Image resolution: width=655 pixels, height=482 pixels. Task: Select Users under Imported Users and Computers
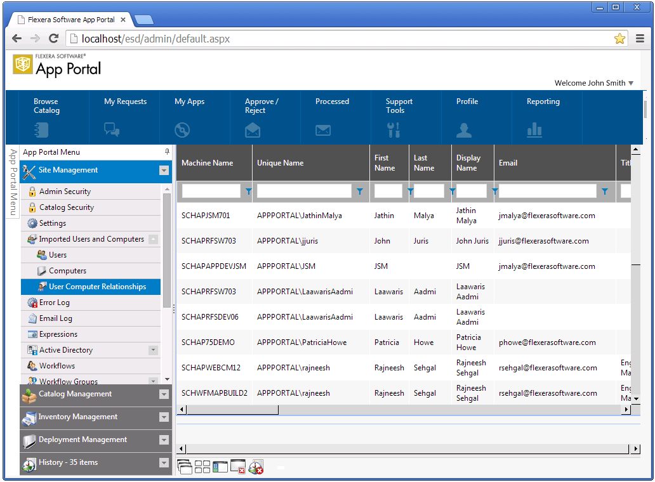91,255
